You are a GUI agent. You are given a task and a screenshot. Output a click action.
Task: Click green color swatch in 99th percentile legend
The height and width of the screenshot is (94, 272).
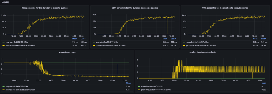[4, 42]
